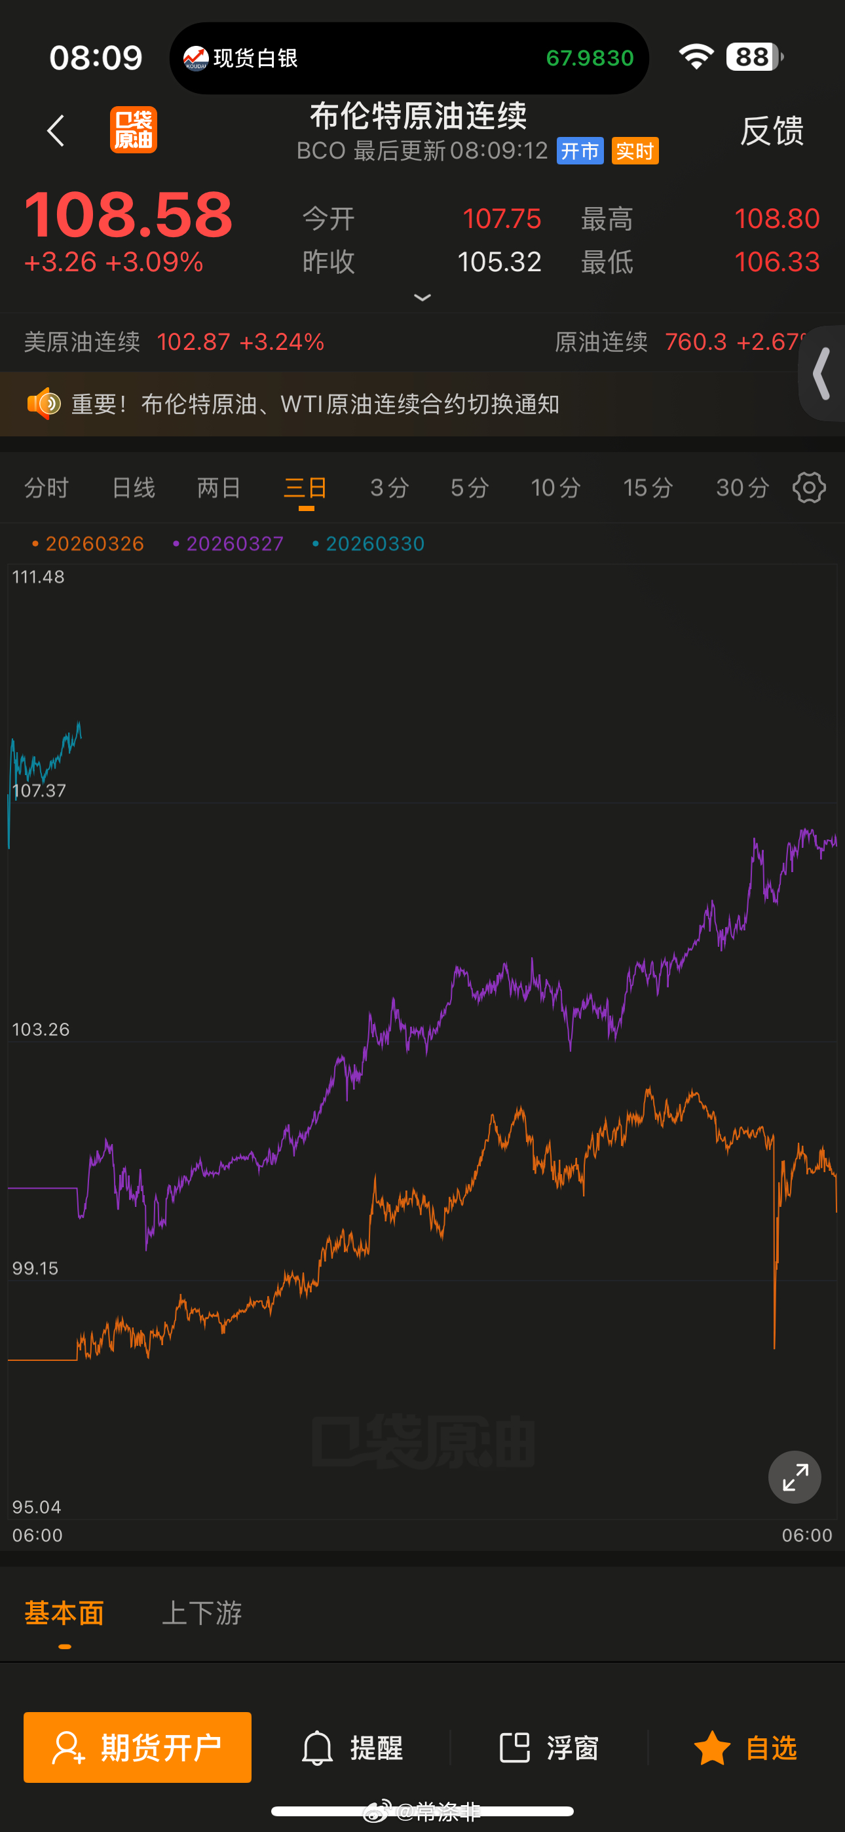Toggle the 20260330 teal series legend
Screen dimensions: 845x1832
pos(368,544)
